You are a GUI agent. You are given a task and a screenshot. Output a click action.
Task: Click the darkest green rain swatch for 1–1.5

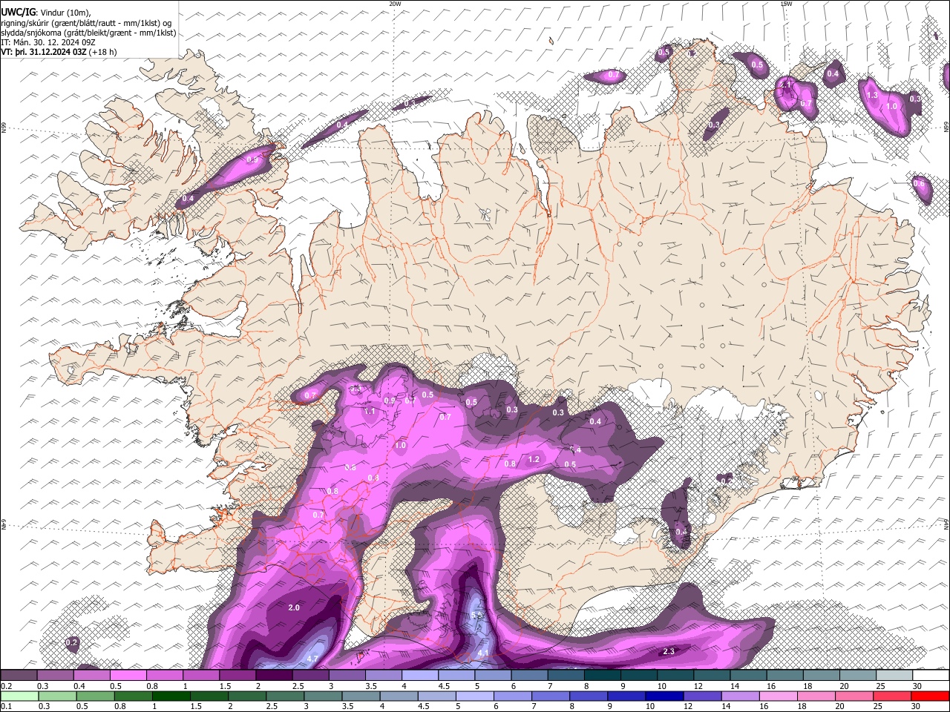171,696
